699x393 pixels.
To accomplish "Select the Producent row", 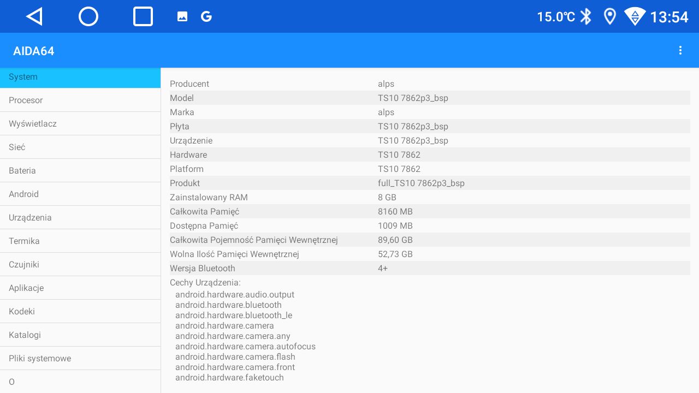I will [x=430, y=84].
